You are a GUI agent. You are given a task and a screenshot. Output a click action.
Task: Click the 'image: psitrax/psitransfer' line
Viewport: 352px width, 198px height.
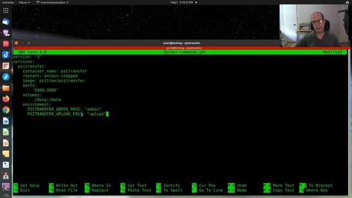54,81
